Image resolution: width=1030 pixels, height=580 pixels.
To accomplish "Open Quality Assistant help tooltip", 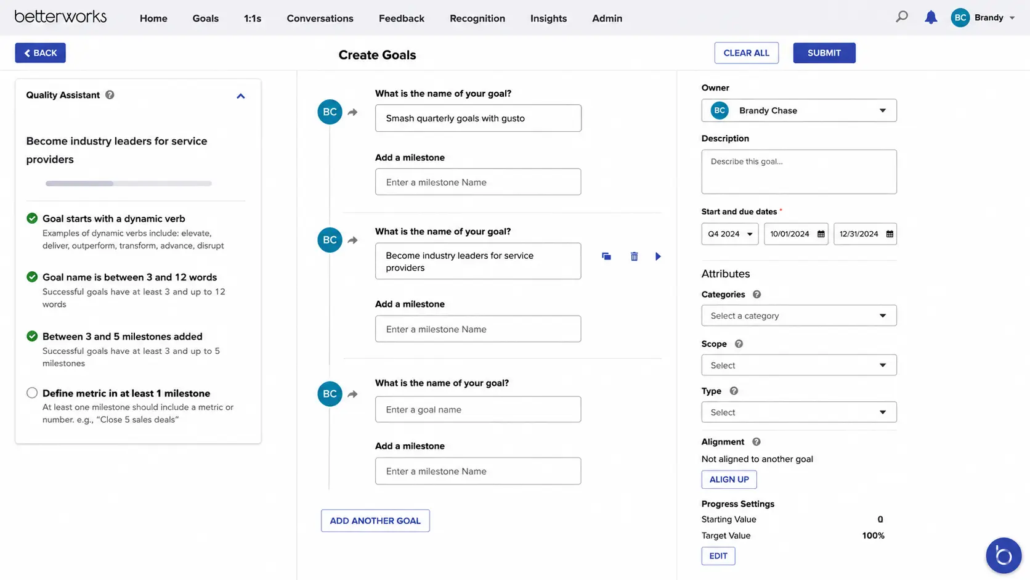I will click(110, 95).
